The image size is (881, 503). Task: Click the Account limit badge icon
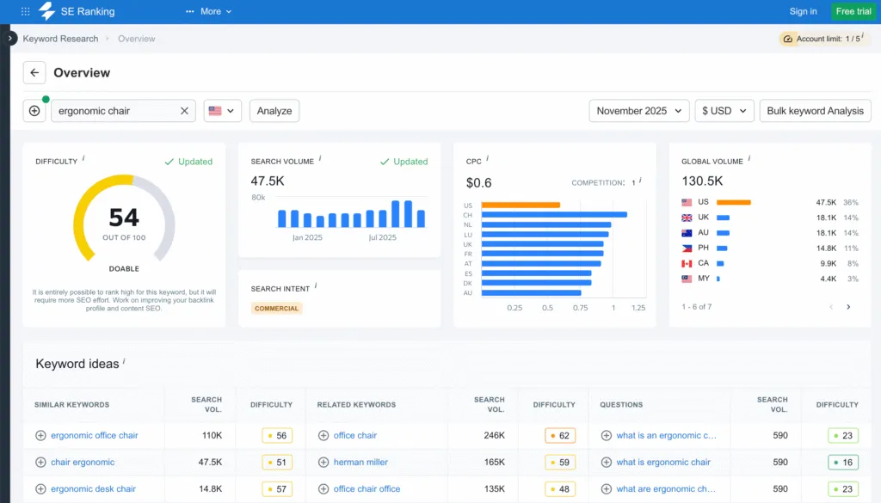788,39
